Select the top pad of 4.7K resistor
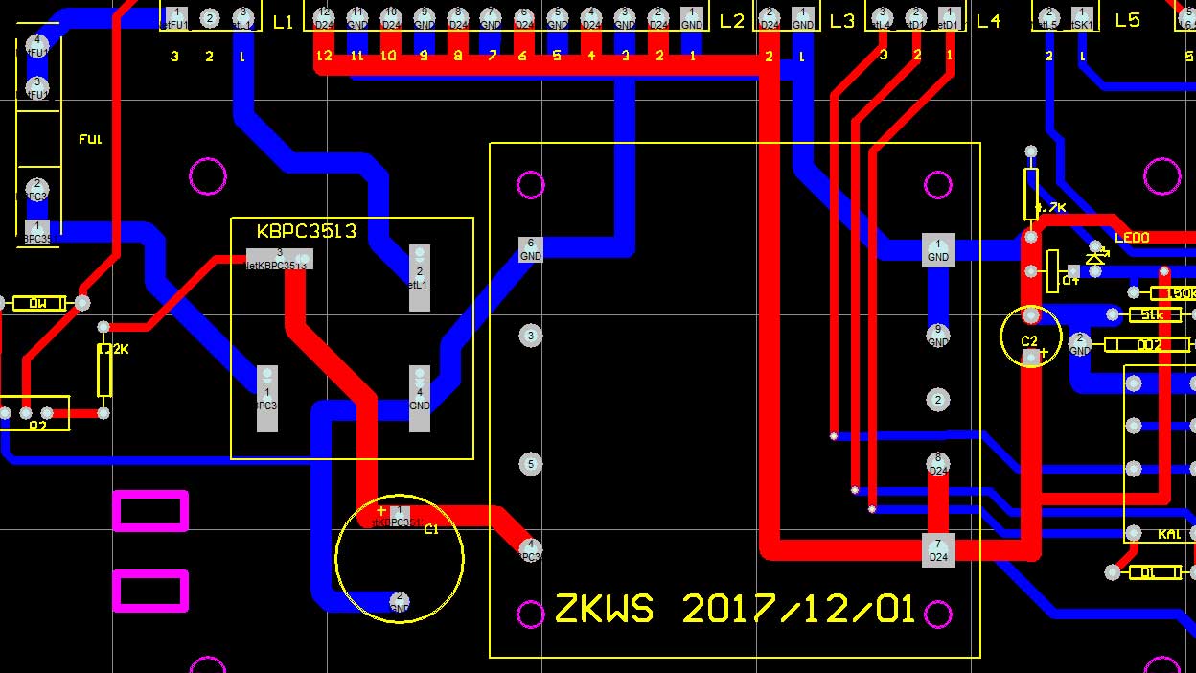This screenshot has height=673, width=1196. (1031, 151)
